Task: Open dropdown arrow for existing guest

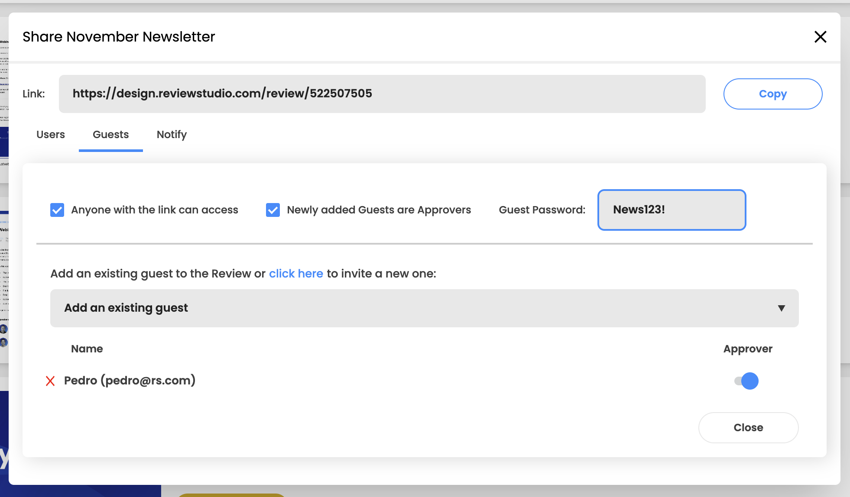Action: 781,308
